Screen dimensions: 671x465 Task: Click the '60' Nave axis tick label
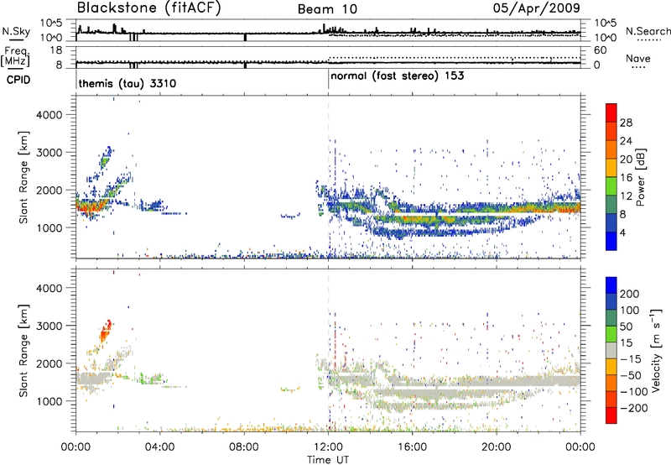[600, 50]
